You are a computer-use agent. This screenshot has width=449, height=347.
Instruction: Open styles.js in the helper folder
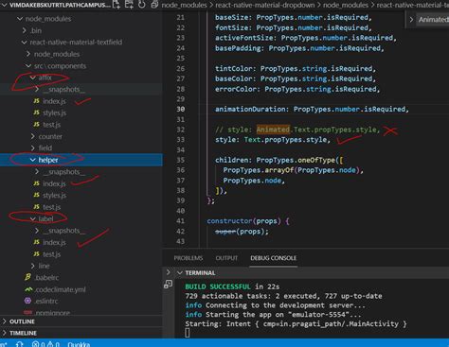54,196
